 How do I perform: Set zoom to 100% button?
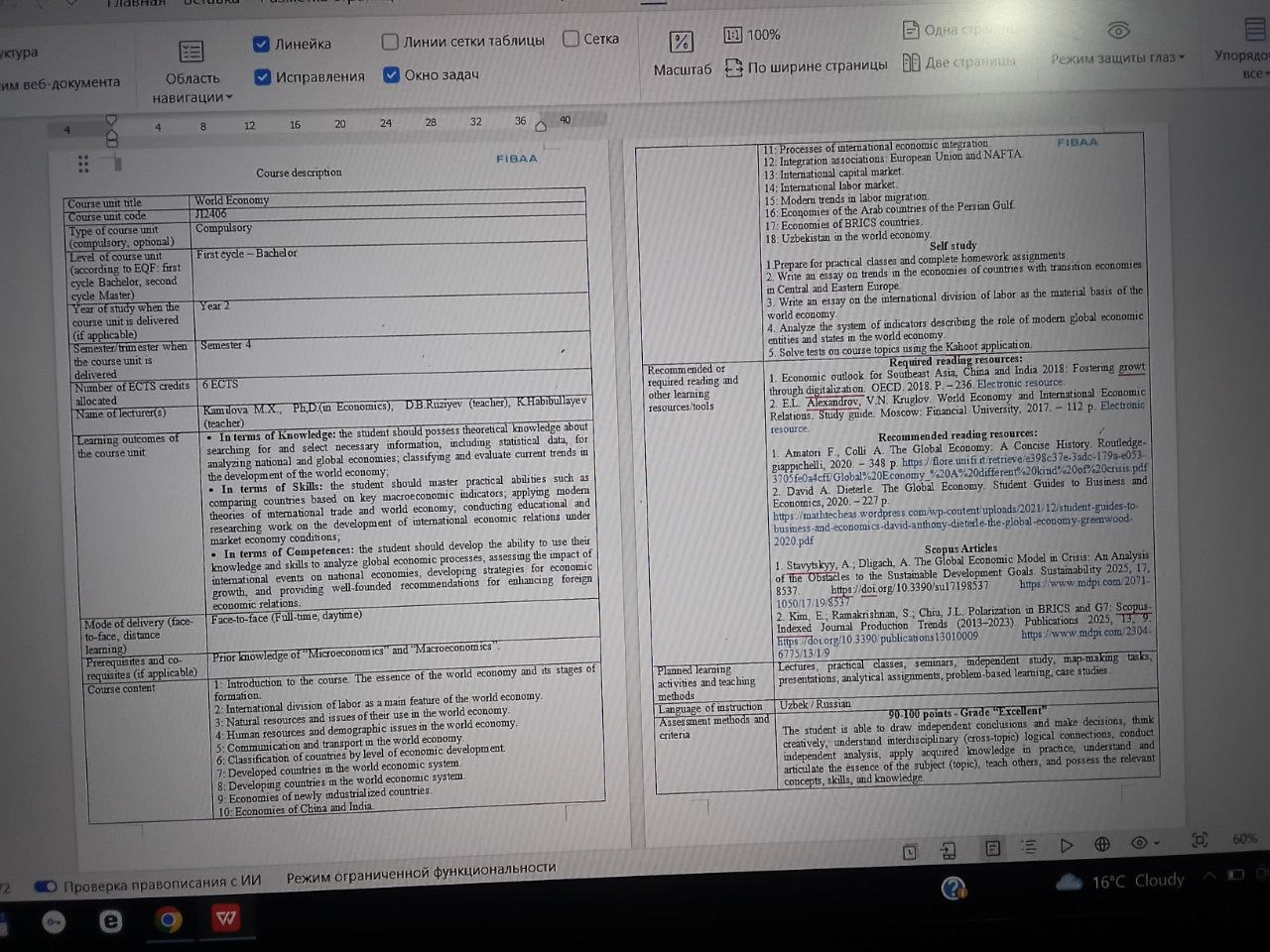751,35
